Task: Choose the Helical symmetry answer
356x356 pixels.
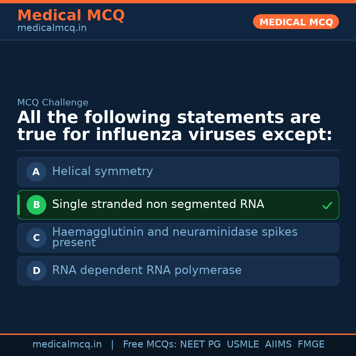Action: point(103,171)
